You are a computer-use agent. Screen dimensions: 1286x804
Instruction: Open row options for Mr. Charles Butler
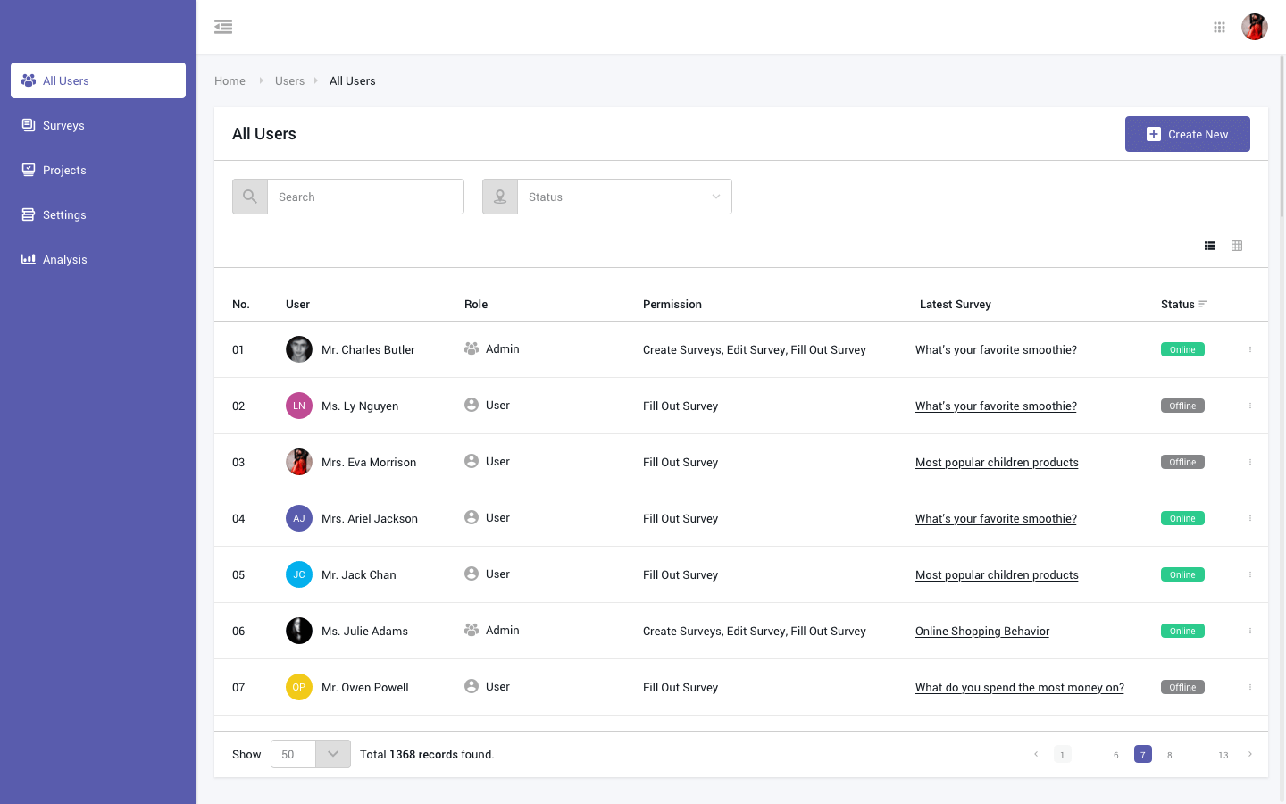click(1249, 349)
